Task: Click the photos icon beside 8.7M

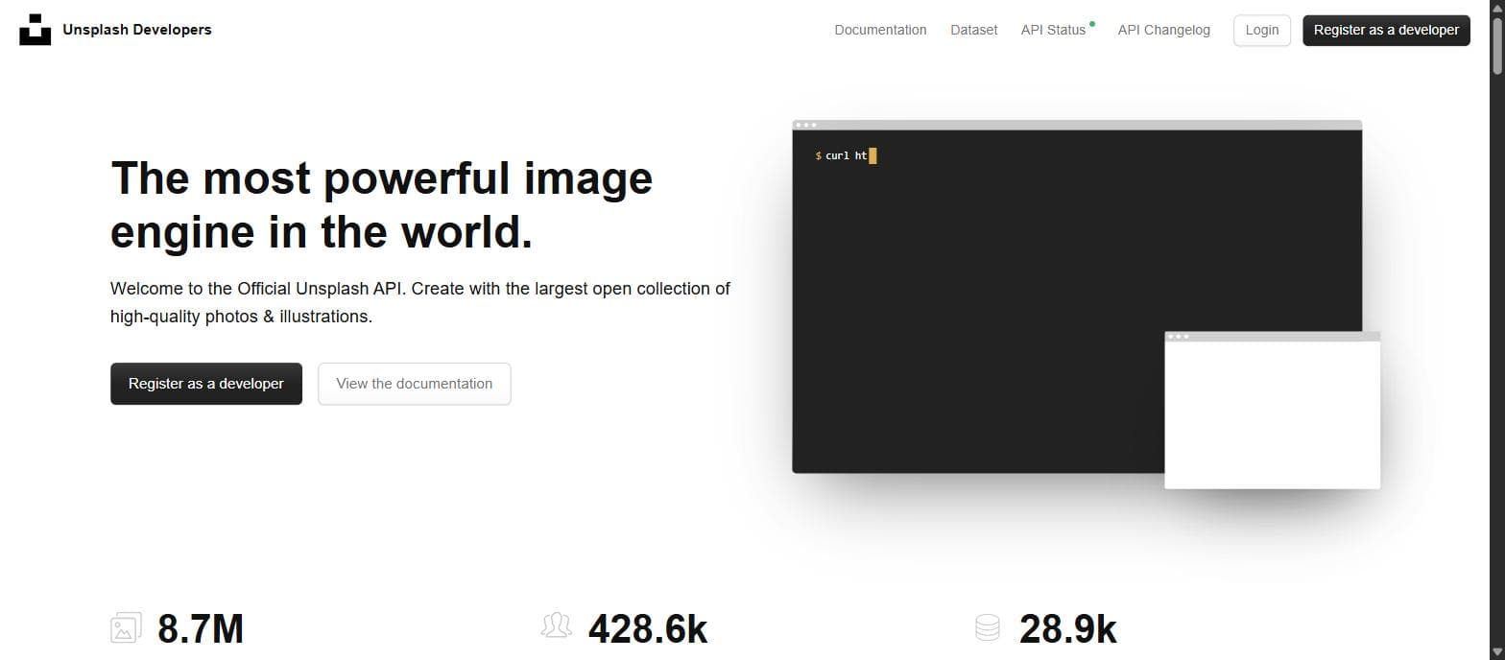Action: coord(126,628)
